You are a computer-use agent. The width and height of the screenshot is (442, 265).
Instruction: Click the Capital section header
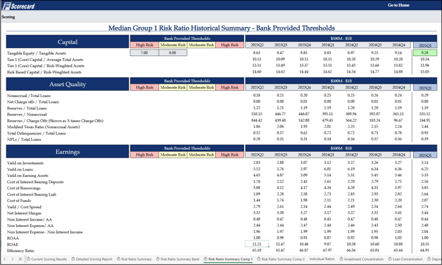point(67,42)
